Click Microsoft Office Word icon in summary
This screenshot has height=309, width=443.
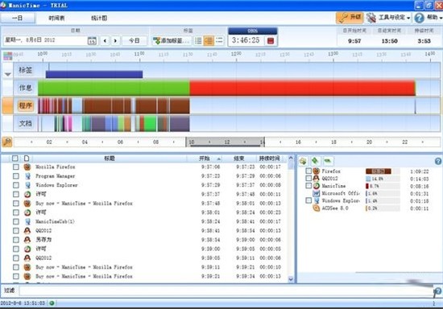point(317,193)
